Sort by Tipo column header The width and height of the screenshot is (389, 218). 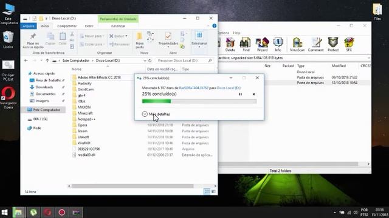pos(185,69)
